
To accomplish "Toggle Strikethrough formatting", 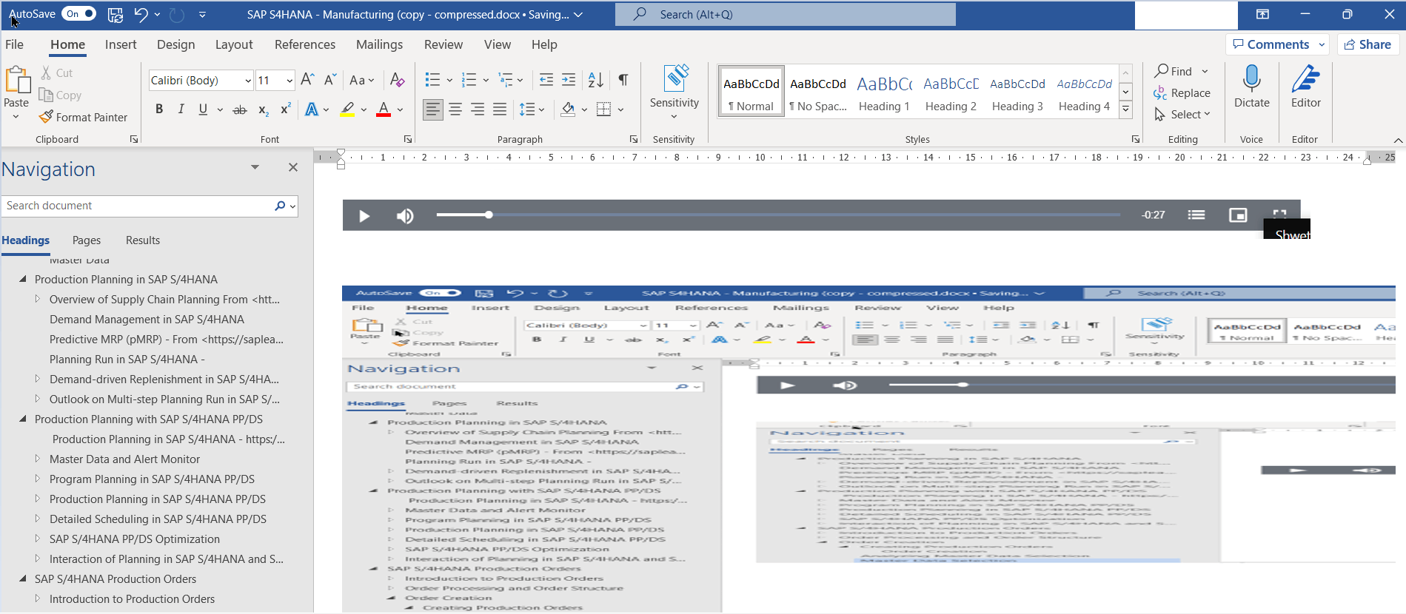I will coord(240,109).
